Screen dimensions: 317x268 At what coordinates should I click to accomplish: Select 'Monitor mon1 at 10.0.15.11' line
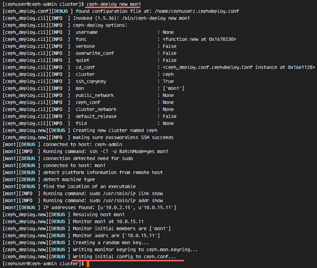click(x=108, y=222)
